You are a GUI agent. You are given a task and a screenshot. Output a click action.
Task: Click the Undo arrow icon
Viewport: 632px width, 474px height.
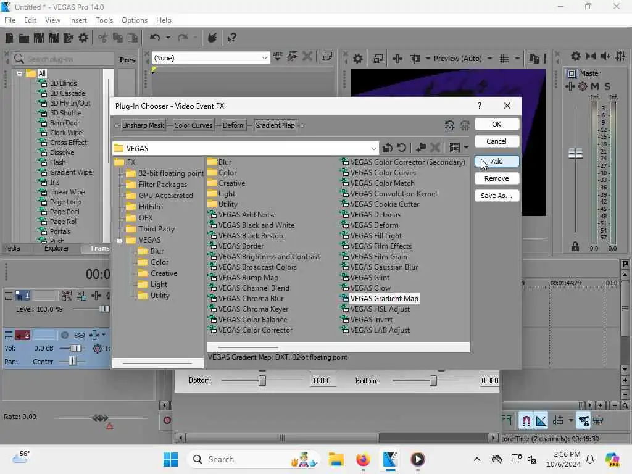point(155,38)
